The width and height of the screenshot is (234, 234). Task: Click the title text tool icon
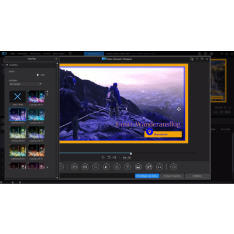128,167
